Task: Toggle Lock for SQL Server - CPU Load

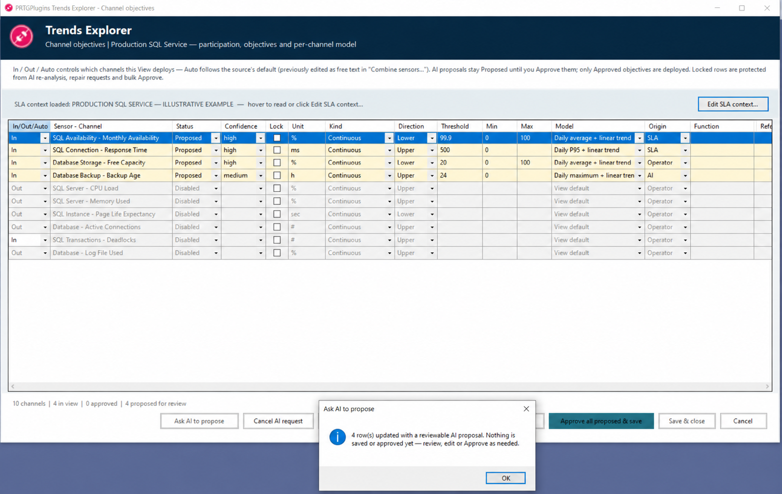Action: coord(277,188)
